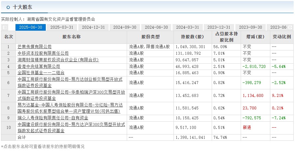Screen dimensions: 295x151
Task: Switch to the 2024-09-30 tab
Action: pyautogui.click(x=124, y=27)
